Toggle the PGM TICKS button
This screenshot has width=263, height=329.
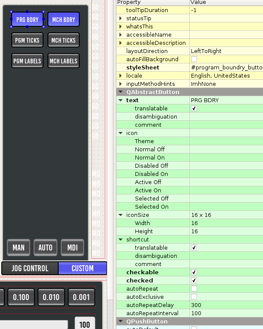click(x=27, y=40)
